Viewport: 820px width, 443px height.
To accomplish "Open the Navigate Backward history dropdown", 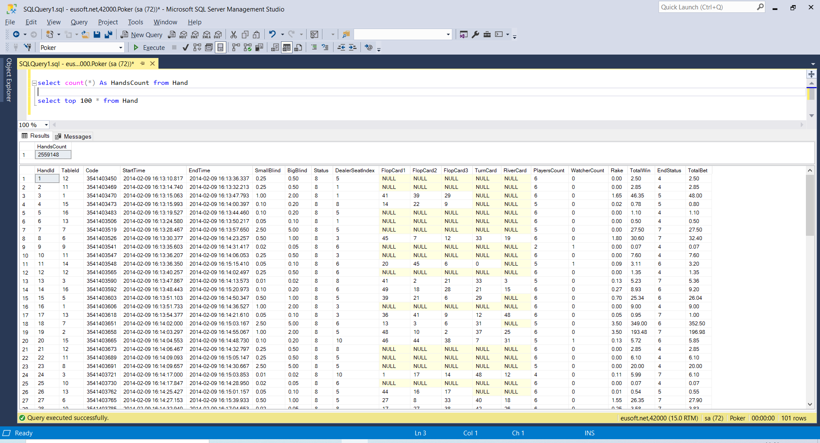I will [x=25, y=35].
